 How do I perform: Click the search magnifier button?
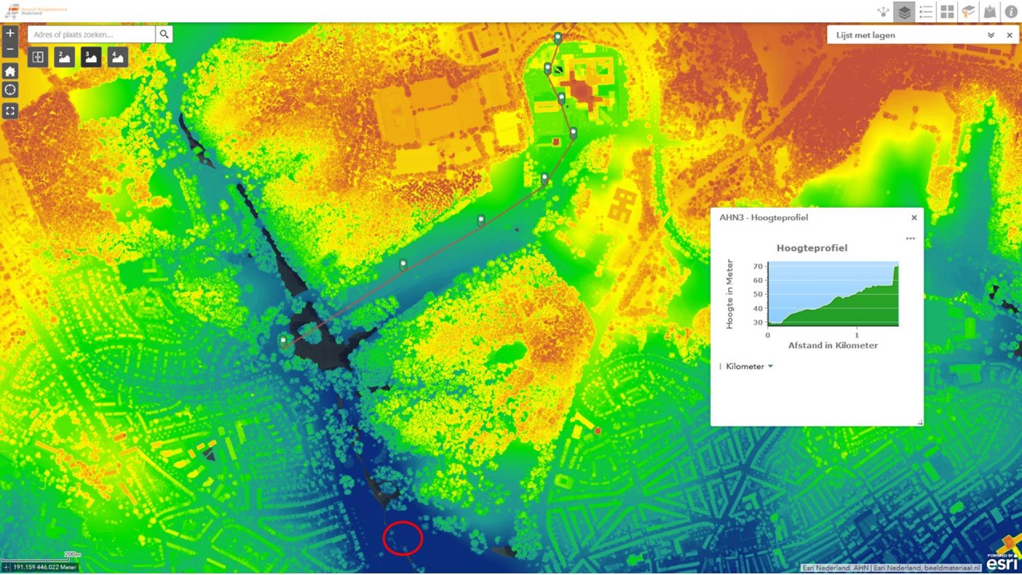(164, 35)
